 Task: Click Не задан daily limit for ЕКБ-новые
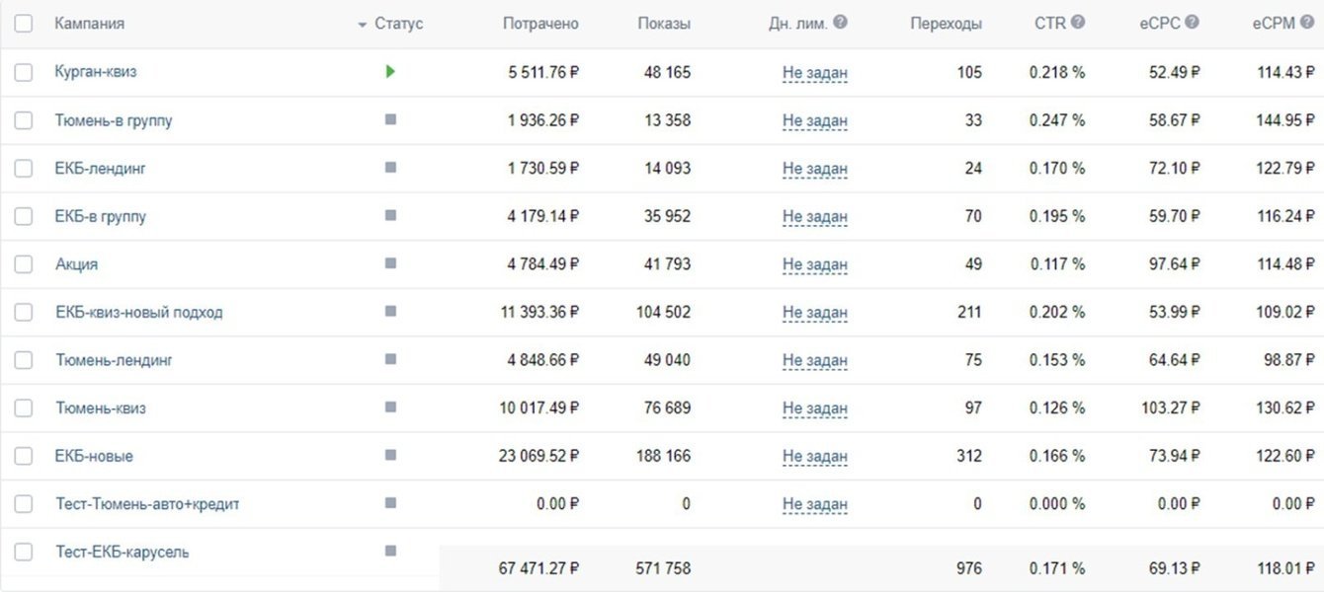tap(815, 456)
